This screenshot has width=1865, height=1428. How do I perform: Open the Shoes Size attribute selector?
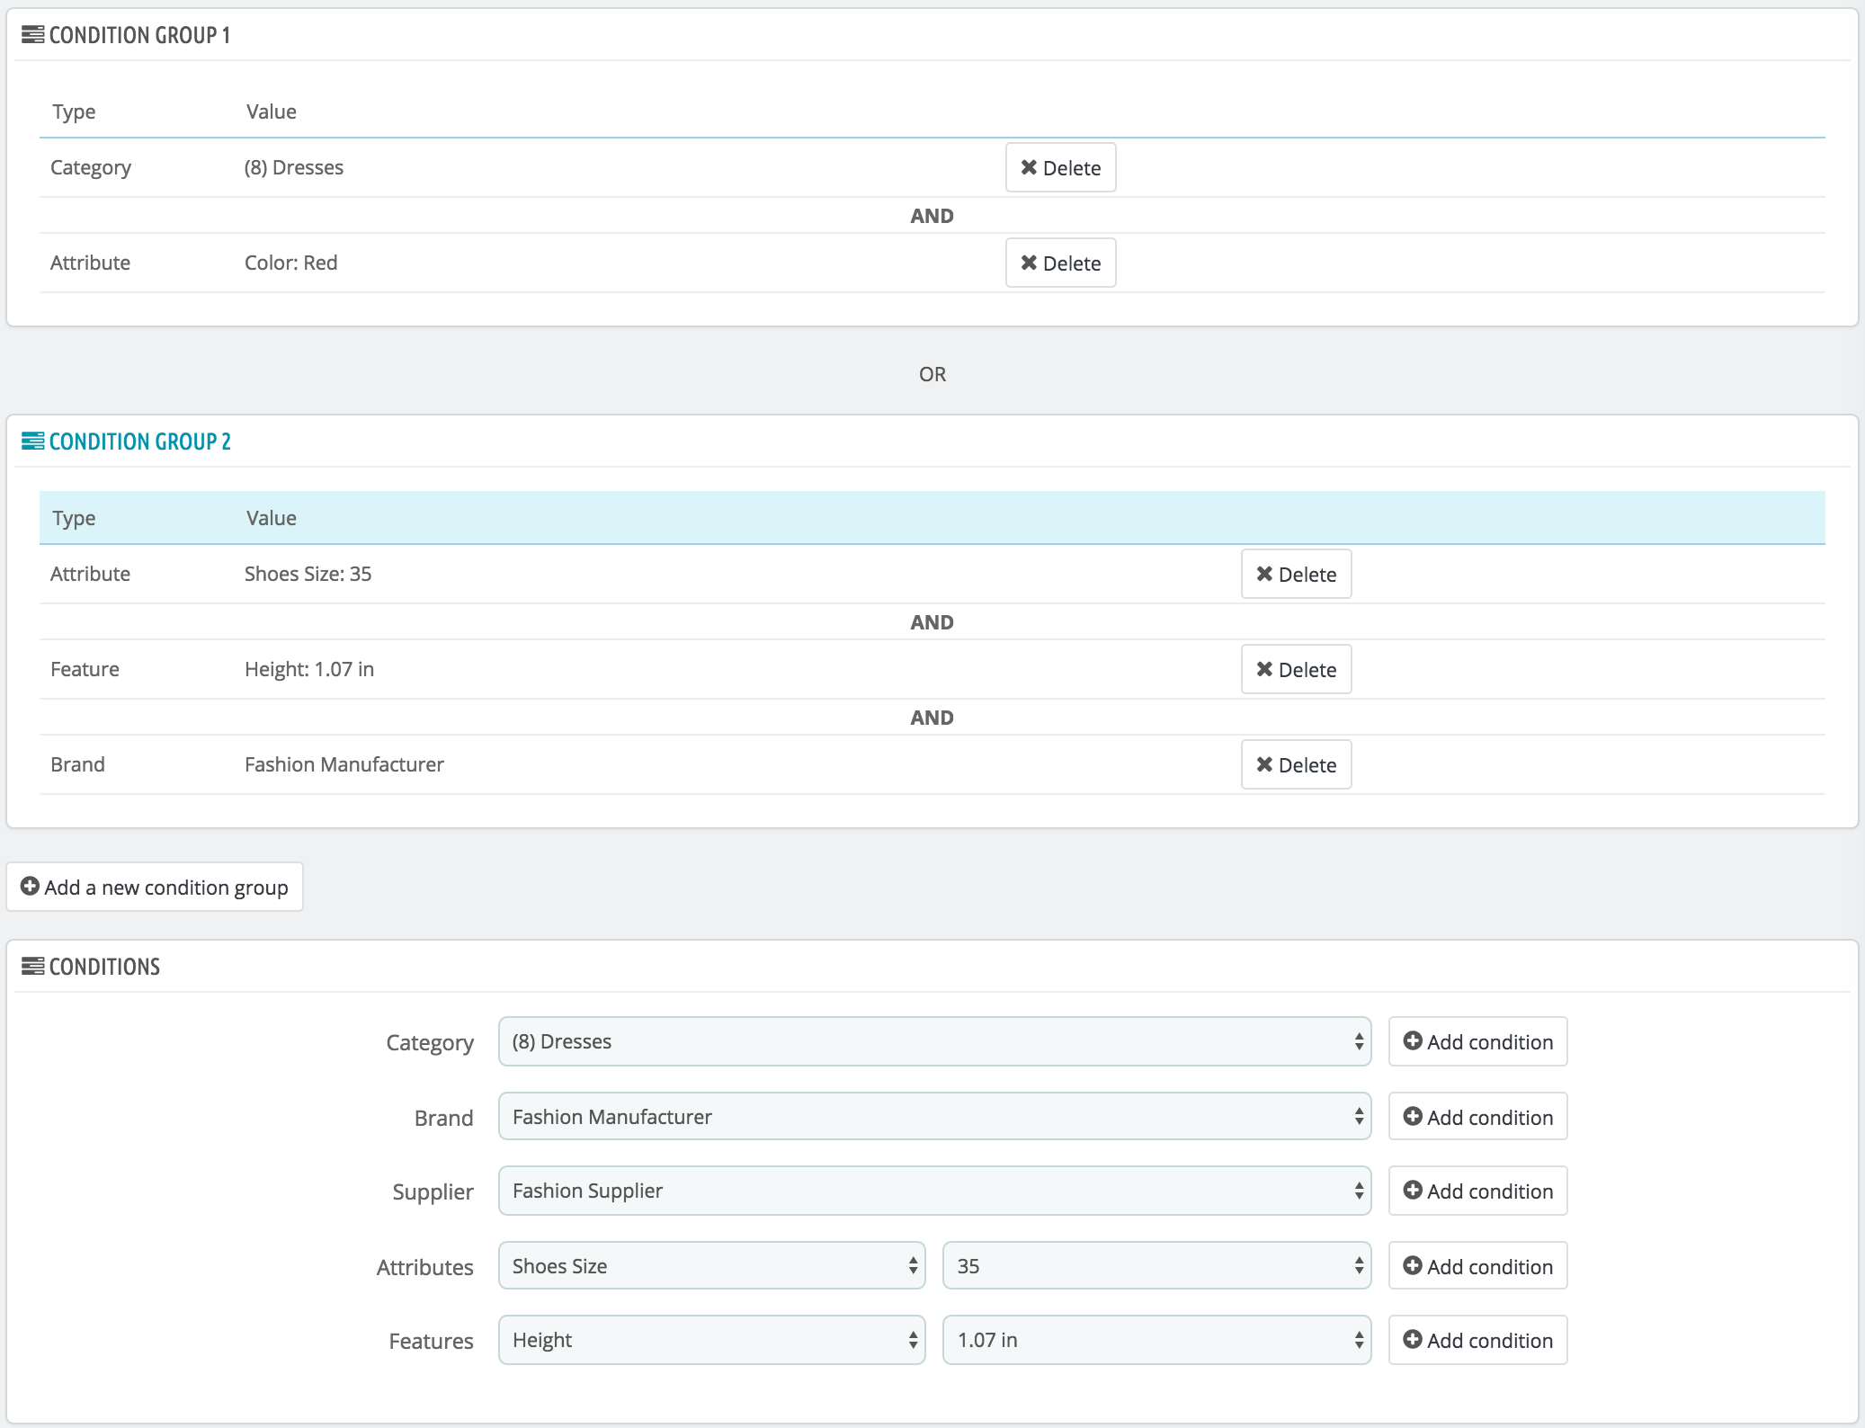711,1267
